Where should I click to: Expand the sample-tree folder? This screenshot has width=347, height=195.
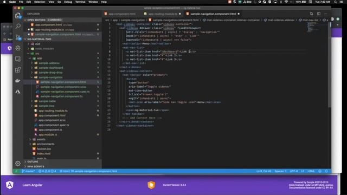tap(32, 106)
